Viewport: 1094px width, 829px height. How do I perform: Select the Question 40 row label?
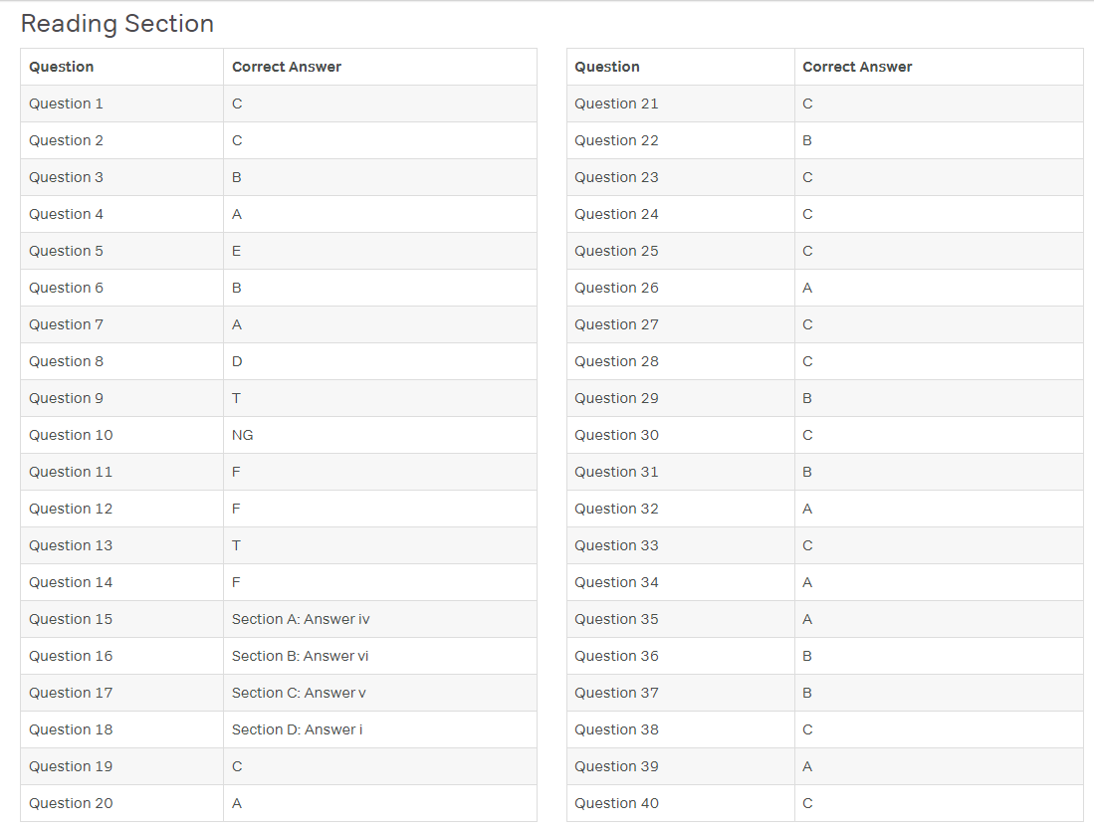616,804
